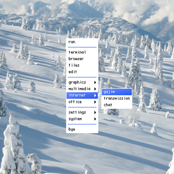Expand the system submenu arrow

point(95,119)
